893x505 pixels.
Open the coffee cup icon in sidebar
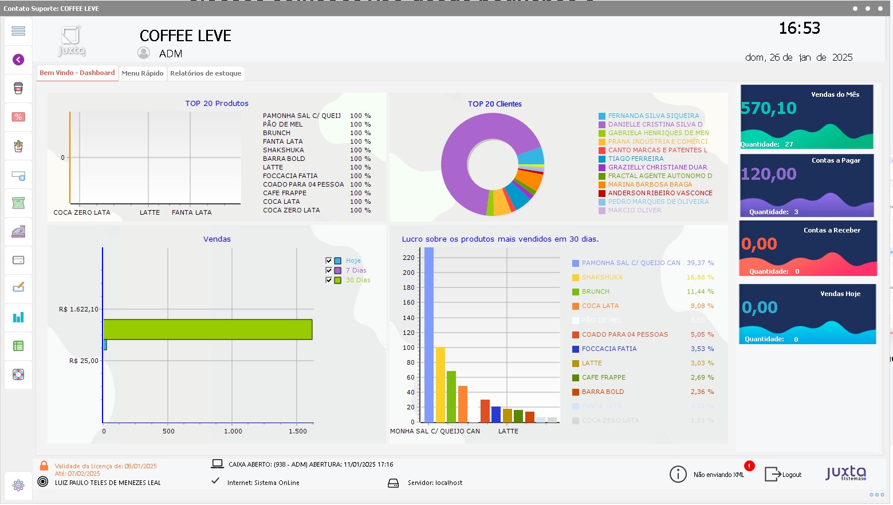coord(18,88)
